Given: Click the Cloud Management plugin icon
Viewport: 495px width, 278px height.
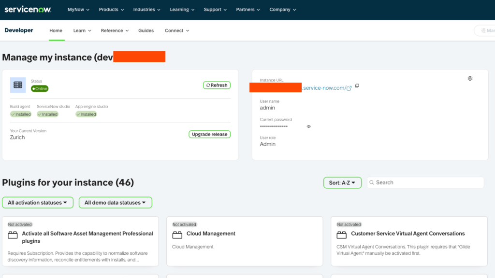Looking at the screenshot, I should pyautogui.click(x=177, y=235).
